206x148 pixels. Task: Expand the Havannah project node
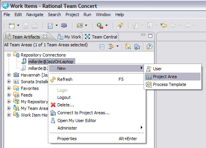9,75
